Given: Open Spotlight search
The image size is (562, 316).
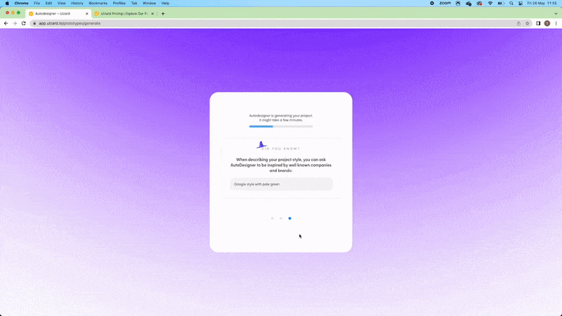Looking at the screenshot, I should coord(511,4).
